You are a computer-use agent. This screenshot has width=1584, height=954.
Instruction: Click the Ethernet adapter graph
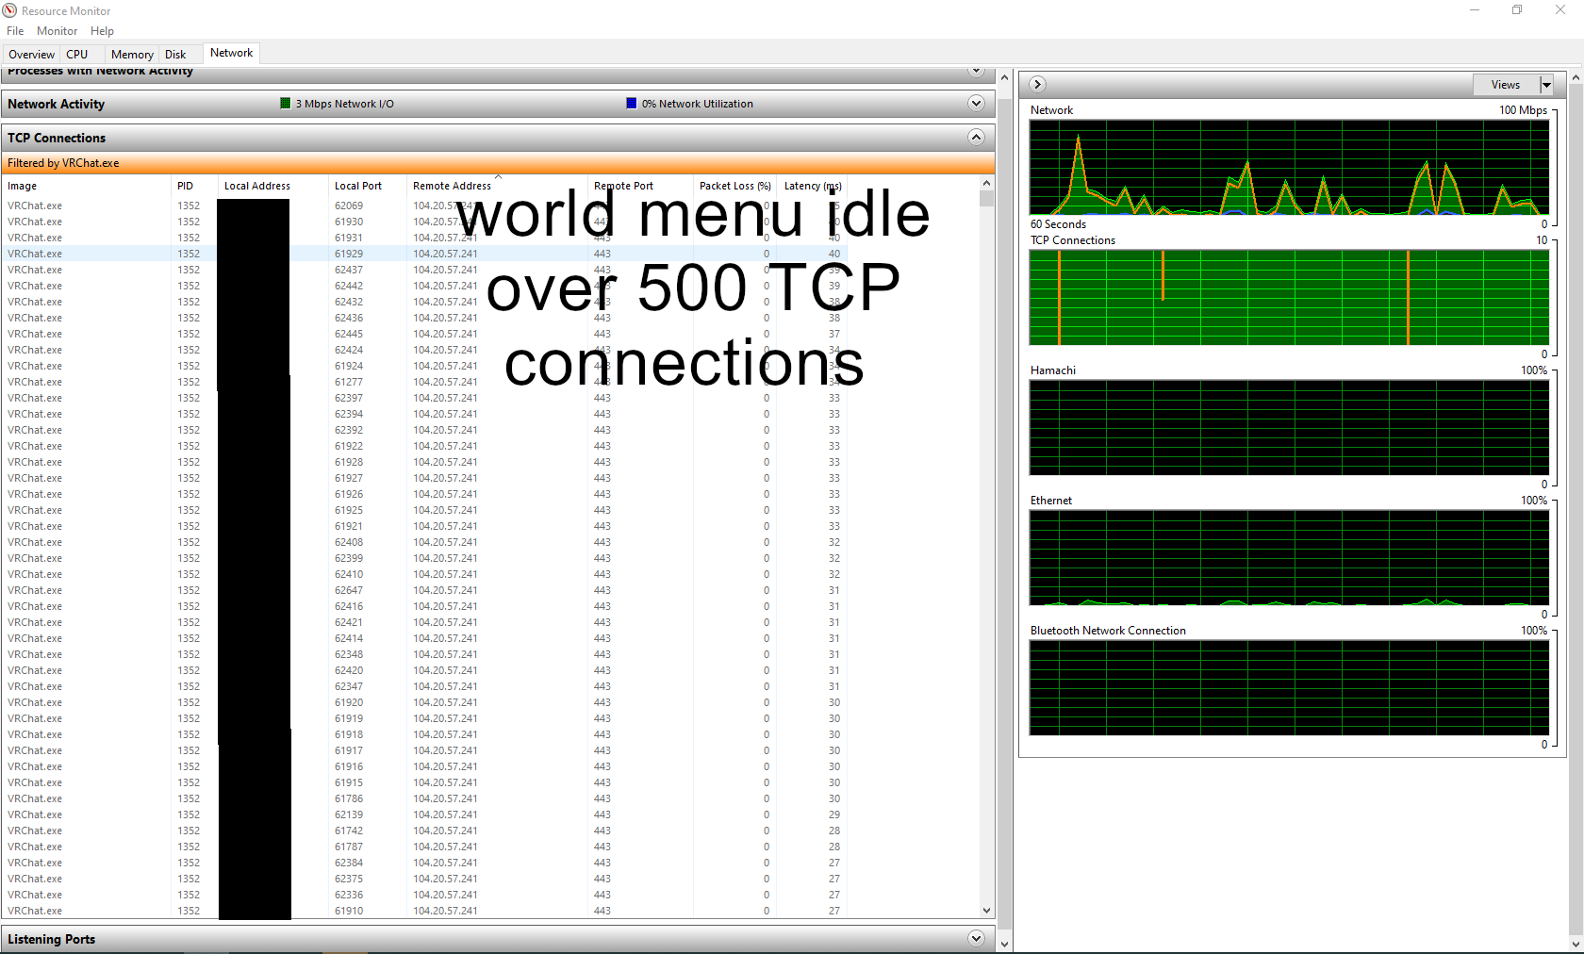coord(1289,558)
